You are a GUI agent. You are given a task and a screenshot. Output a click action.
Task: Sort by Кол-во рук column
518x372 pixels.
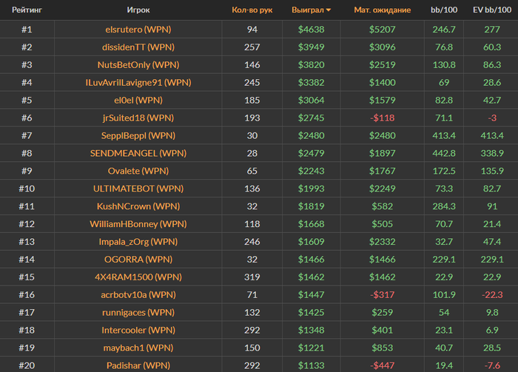[252, 10]
